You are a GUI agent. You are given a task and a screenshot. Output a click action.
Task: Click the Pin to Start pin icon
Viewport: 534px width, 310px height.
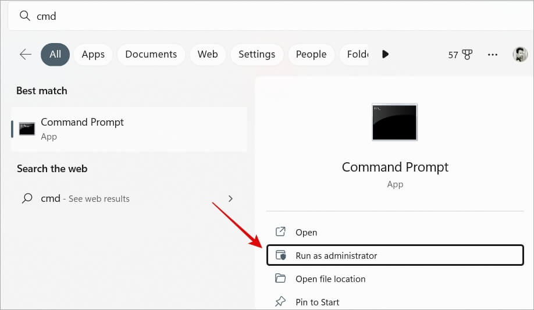coord(280,301)
